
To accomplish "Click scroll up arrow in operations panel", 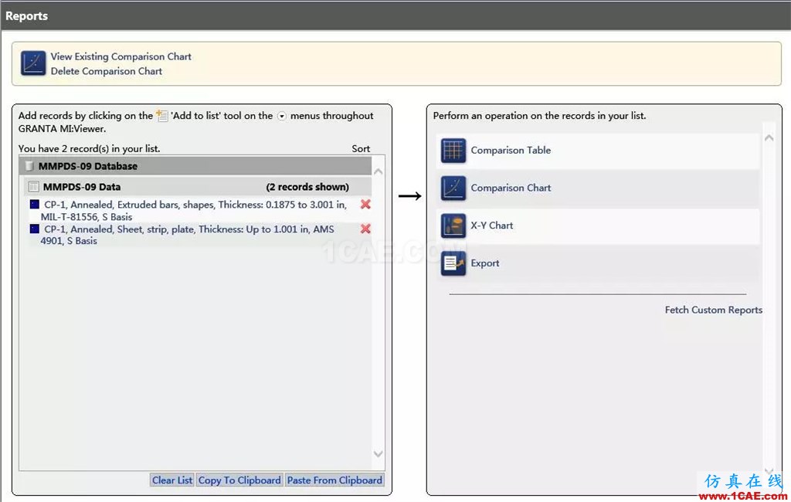I will pyautogui.click(x=769, y=137).
